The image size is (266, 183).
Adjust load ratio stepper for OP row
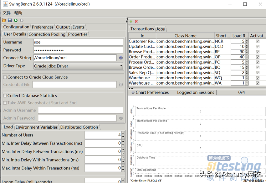pos(247,57)
